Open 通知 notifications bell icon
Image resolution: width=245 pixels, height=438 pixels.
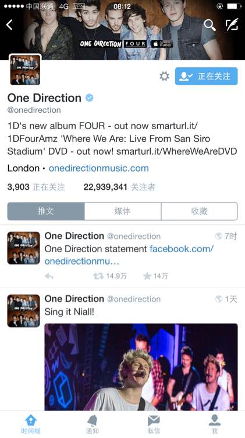[x=92, y=424]
